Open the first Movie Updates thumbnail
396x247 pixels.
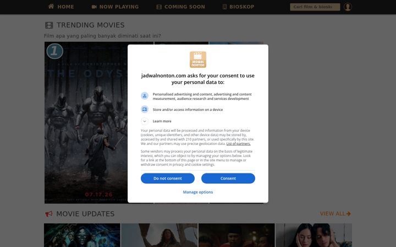pos(82,235)
